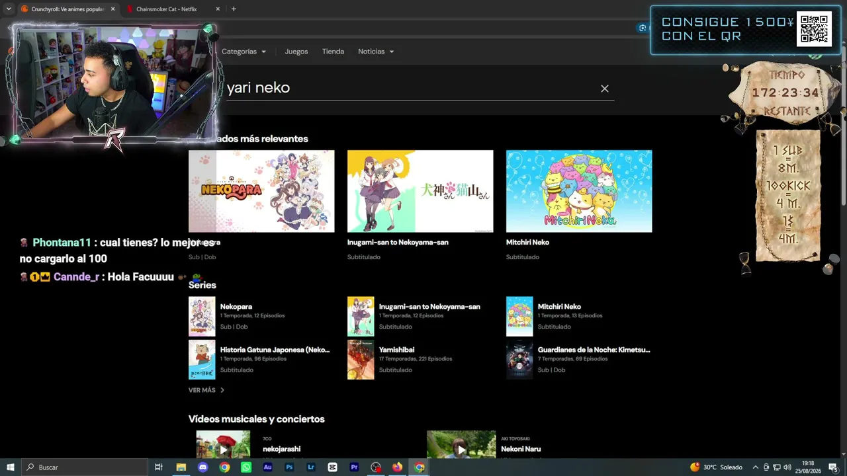Open the Windows Start menu
The height and width of the screenshot is (476, 847).
(11, 467)
